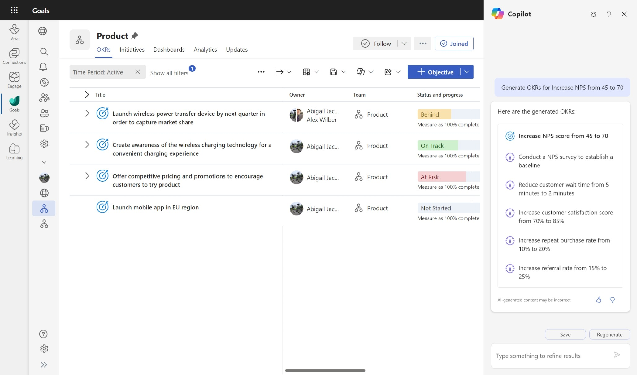Click the Copilot thumbs down icon

(612, 300)
